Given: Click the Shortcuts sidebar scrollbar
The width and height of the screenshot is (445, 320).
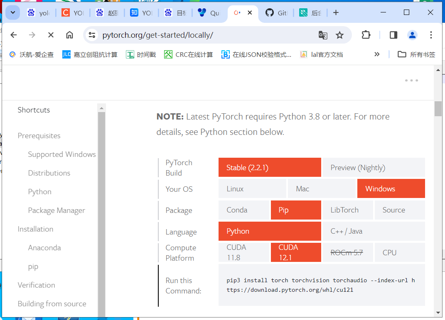Looking at the screenshot, I should (102, 214).
